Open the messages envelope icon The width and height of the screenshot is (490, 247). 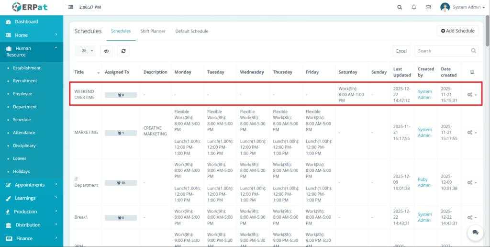tap(428, 7)
